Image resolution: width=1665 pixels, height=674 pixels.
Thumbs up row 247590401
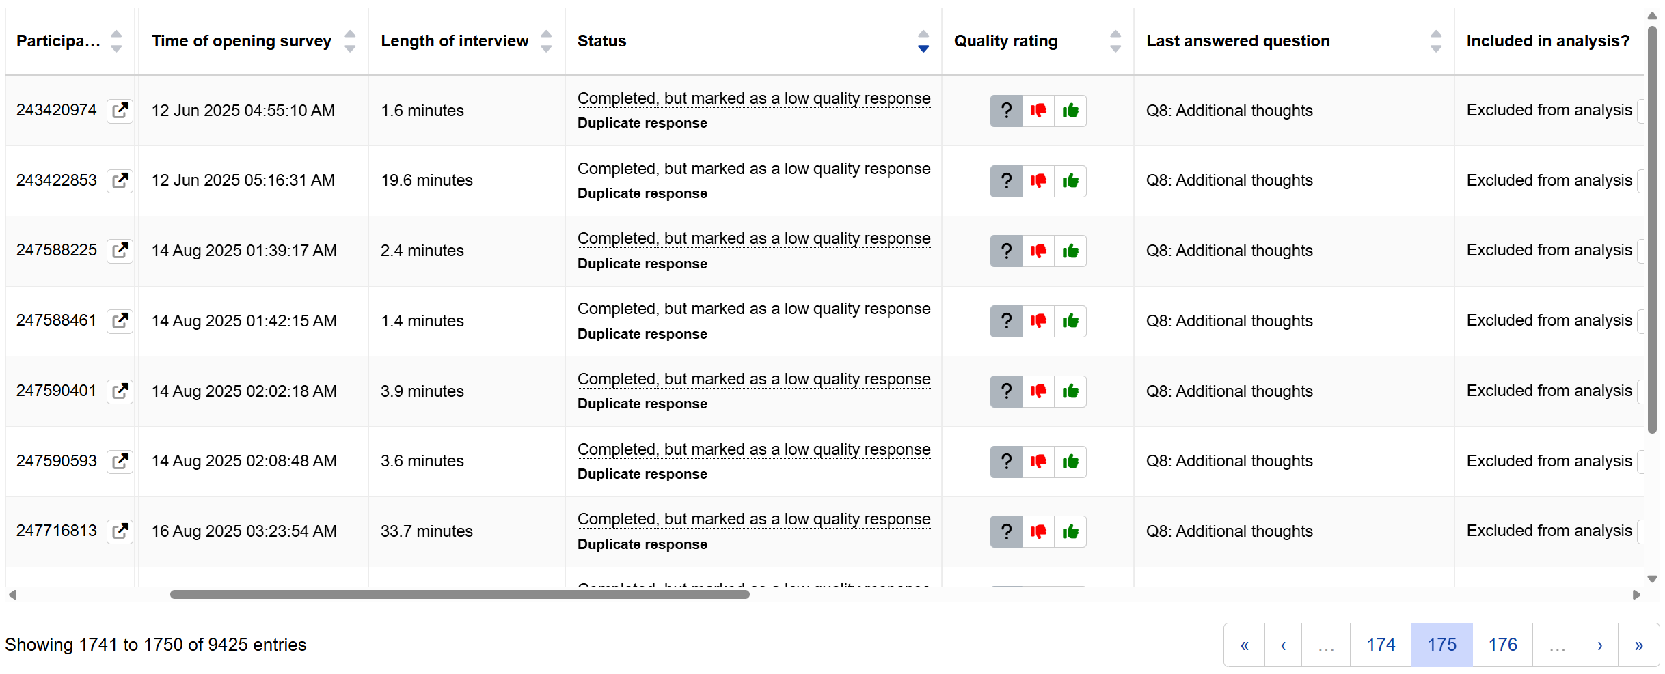pyautogui.click(x=1070, y=391)
